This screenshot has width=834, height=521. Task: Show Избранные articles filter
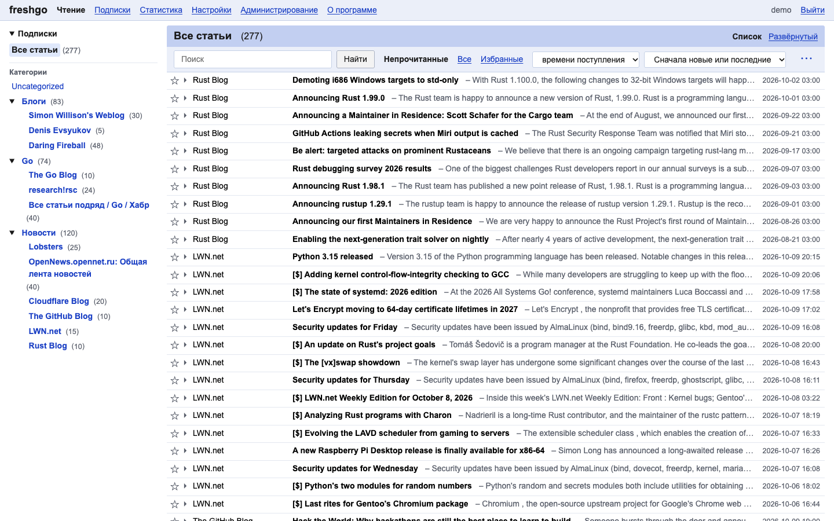pyautogui.click(x=502, y=59)
